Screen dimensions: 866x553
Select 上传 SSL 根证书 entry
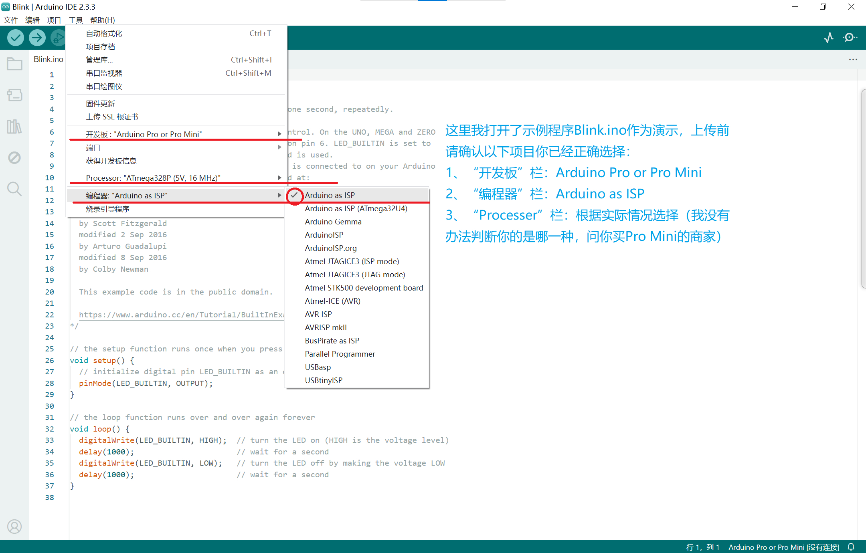(176, 117)
